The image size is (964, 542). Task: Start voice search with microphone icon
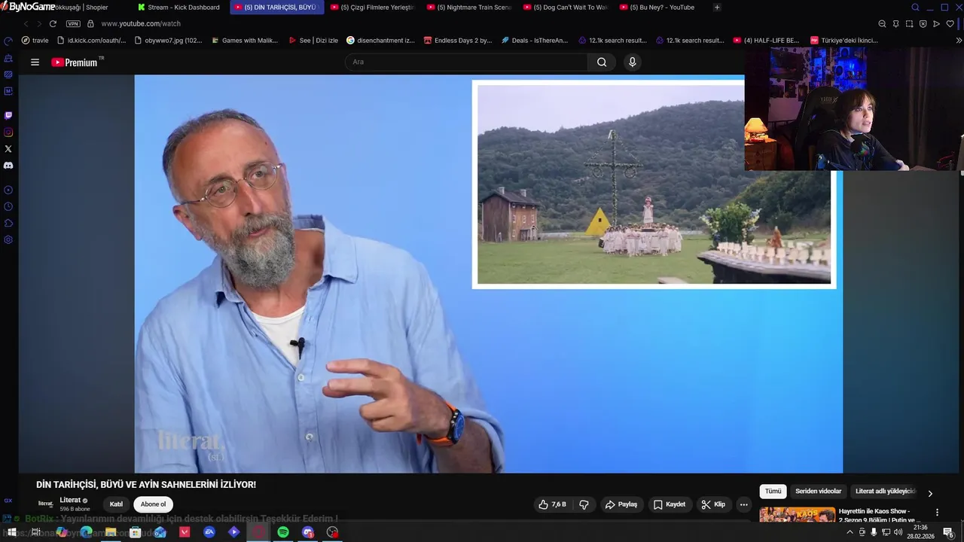pos(633,62)
